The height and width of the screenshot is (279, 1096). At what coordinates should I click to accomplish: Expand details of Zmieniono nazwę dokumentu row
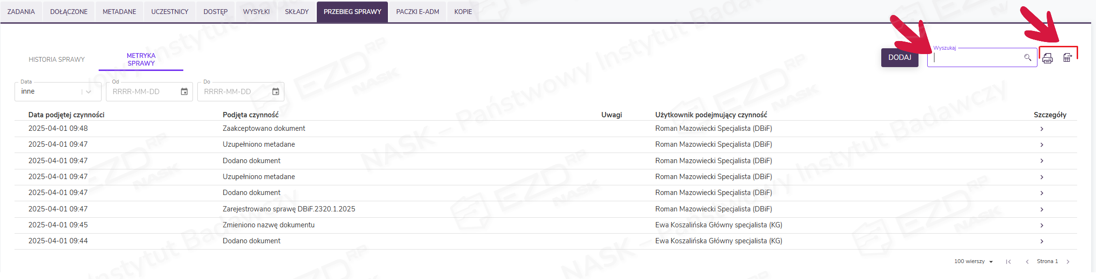coord(1042,225)
